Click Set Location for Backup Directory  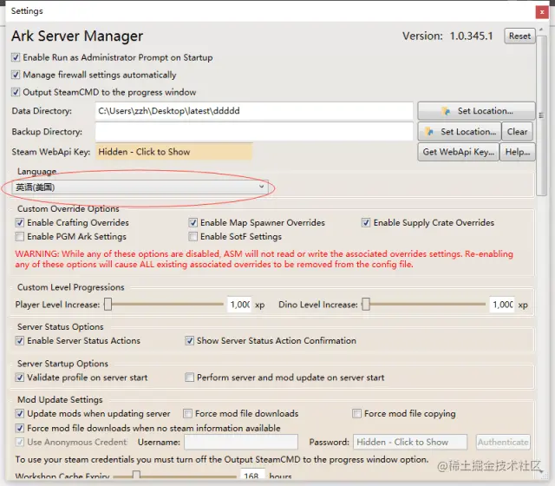pyautogui.click(x=460, y=131)
